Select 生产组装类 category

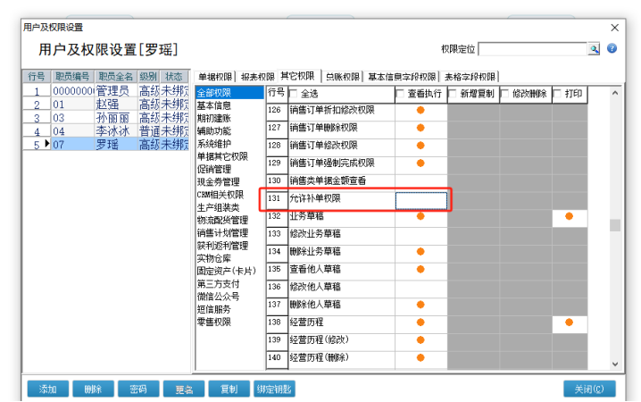219,207
